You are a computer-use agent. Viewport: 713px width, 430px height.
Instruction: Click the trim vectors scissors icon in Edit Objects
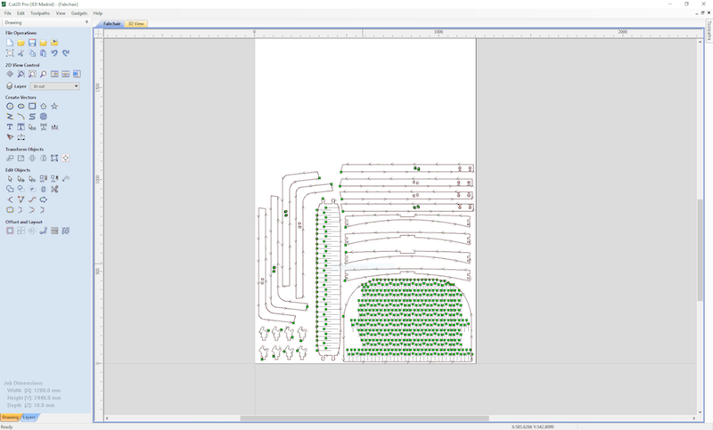click(x=54, y=189)
